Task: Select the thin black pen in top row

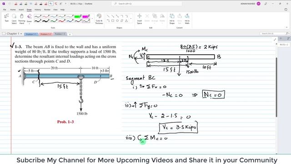Action: (x=38, y=16)
